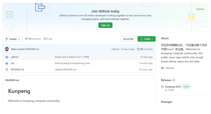Open the 56 commits link
211x114 pixels.
coord(147,49)
